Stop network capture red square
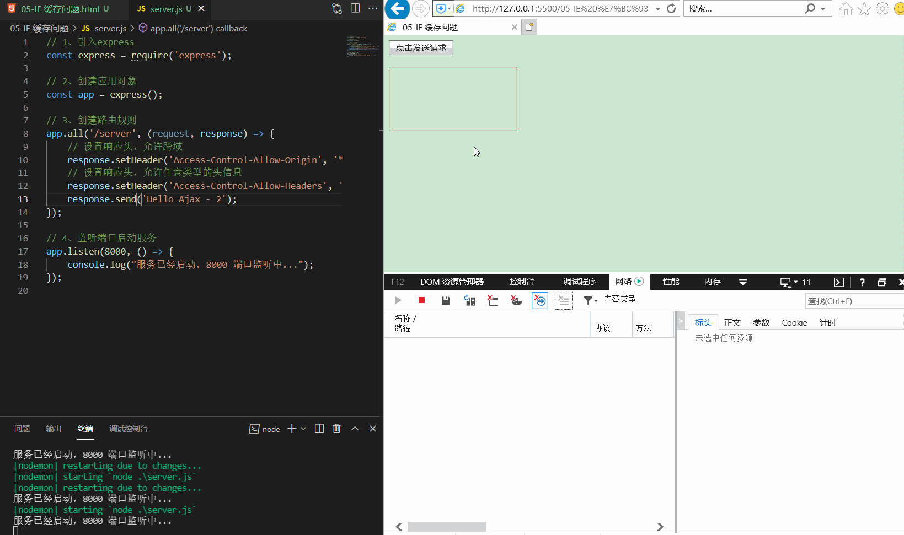The image size is (904, 535). [x=421, y=300]
